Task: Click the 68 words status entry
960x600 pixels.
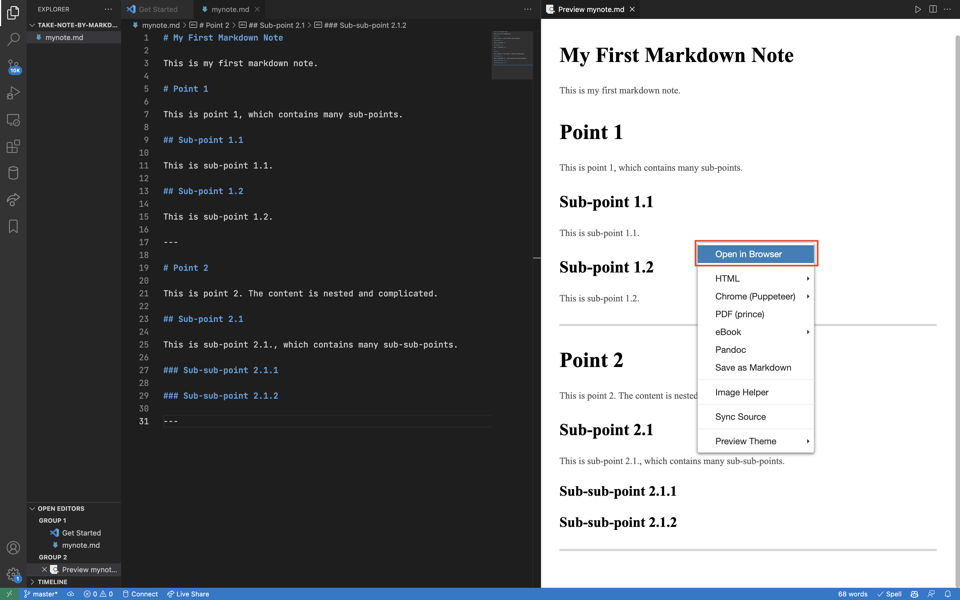Action: [x=852, y=594]
